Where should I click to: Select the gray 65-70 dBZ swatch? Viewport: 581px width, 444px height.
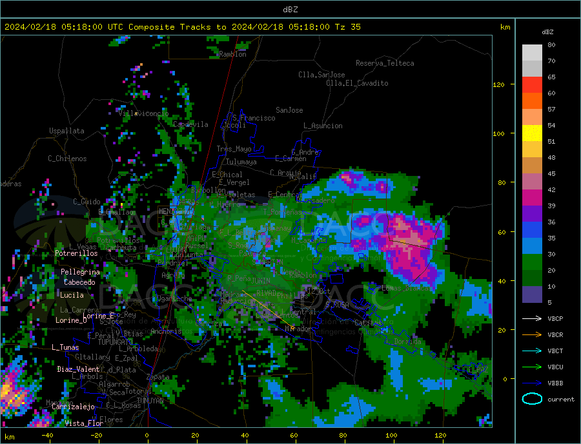(532, 69)
